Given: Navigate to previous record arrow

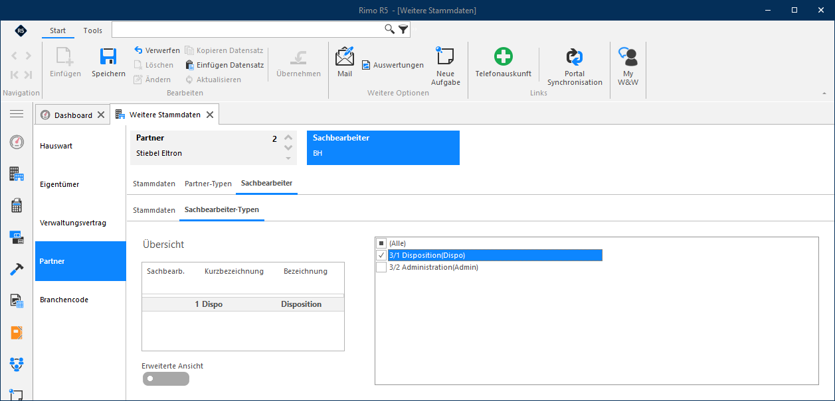Looking at the screenshot, I should (15, 56).
